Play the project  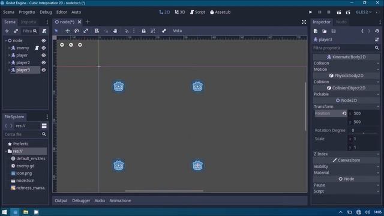click(x=311, y=12)
